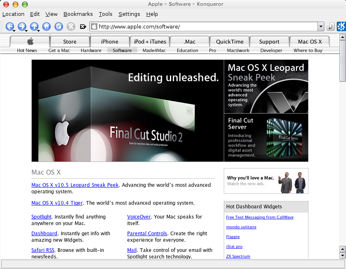Open the Forward button history dropdown arrow
This screenshot has height=269, width=346.
26,31
